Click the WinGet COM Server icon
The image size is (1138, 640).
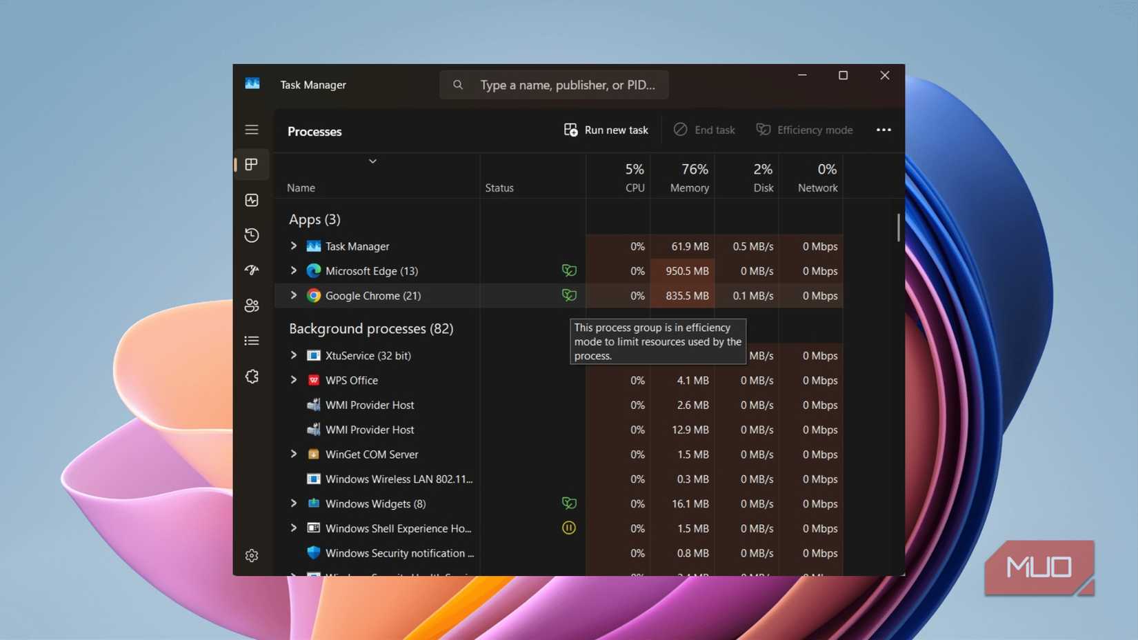314,454
